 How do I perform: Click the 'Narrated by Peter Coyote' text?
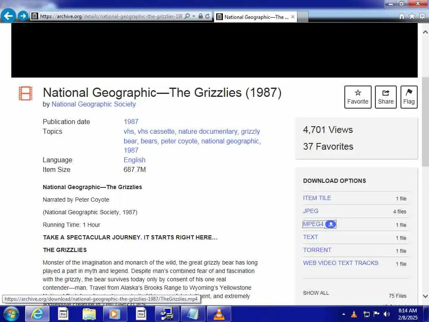tap(76, 200)
